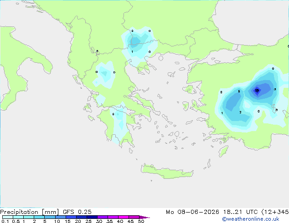Click the '(12+345' forecast offset text

[x=275, y=212]
